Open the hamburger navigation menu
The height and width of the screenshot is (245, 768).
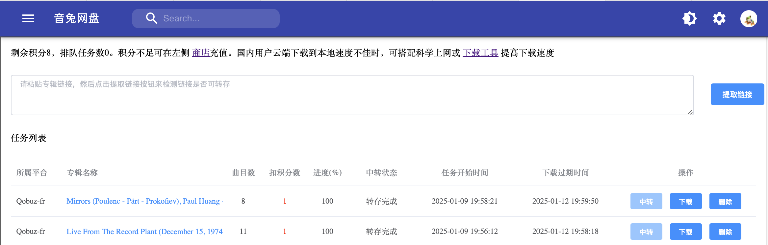tap(28, 18)
